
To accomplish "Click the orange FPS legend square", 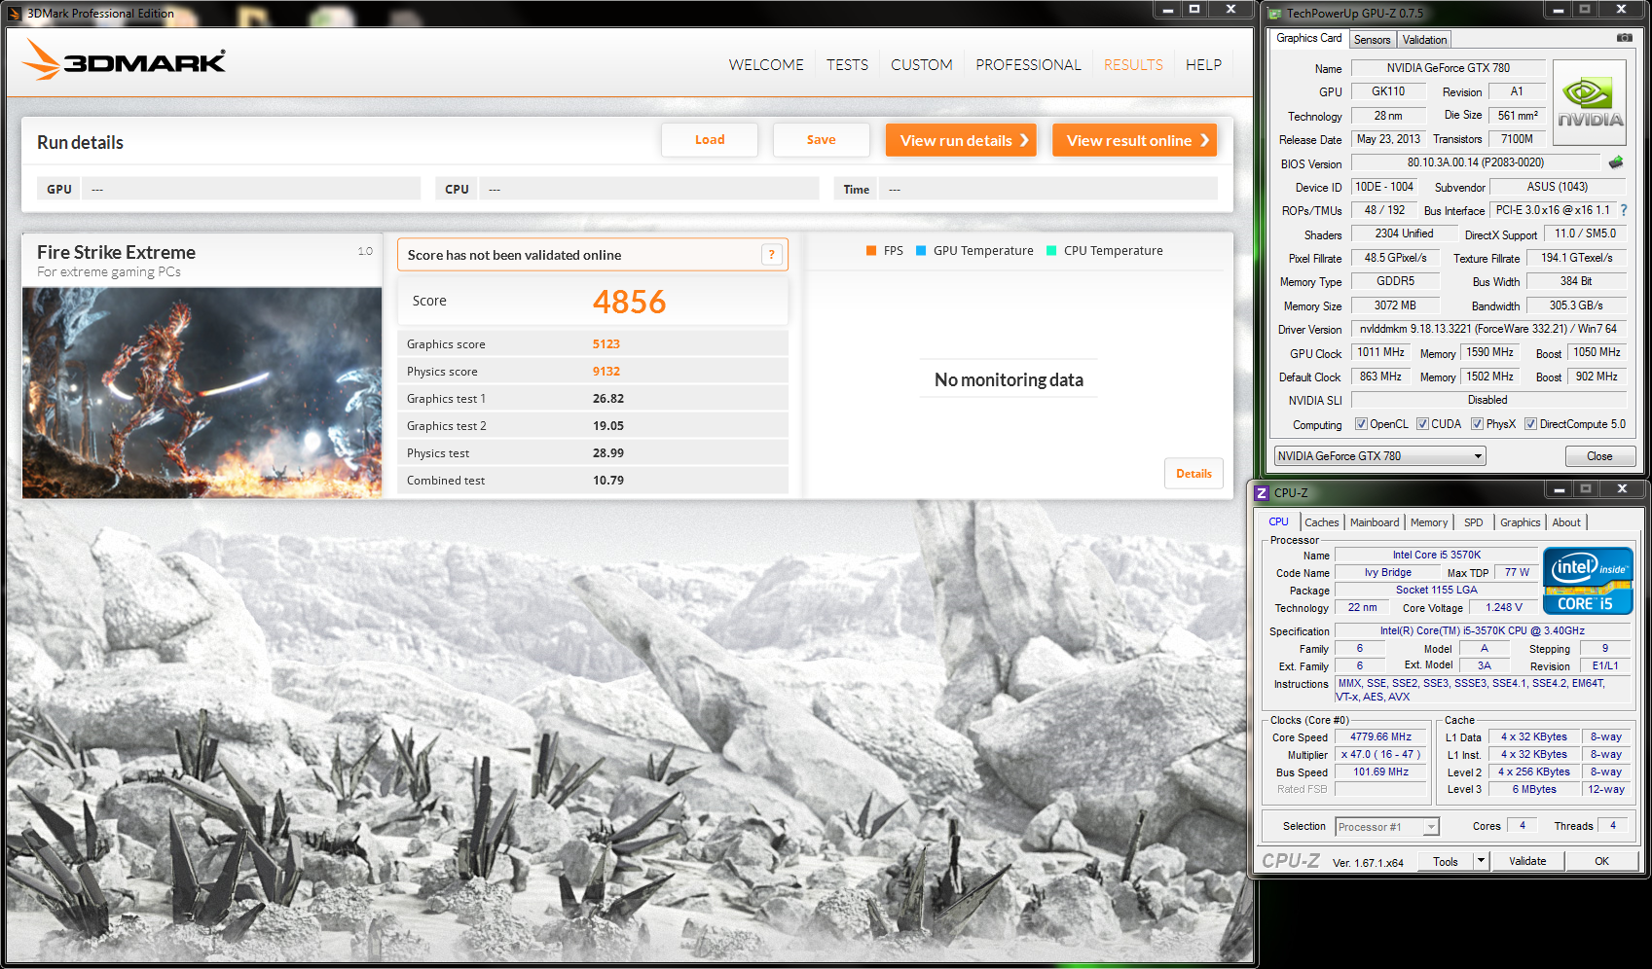I will (x=871, y=251).
